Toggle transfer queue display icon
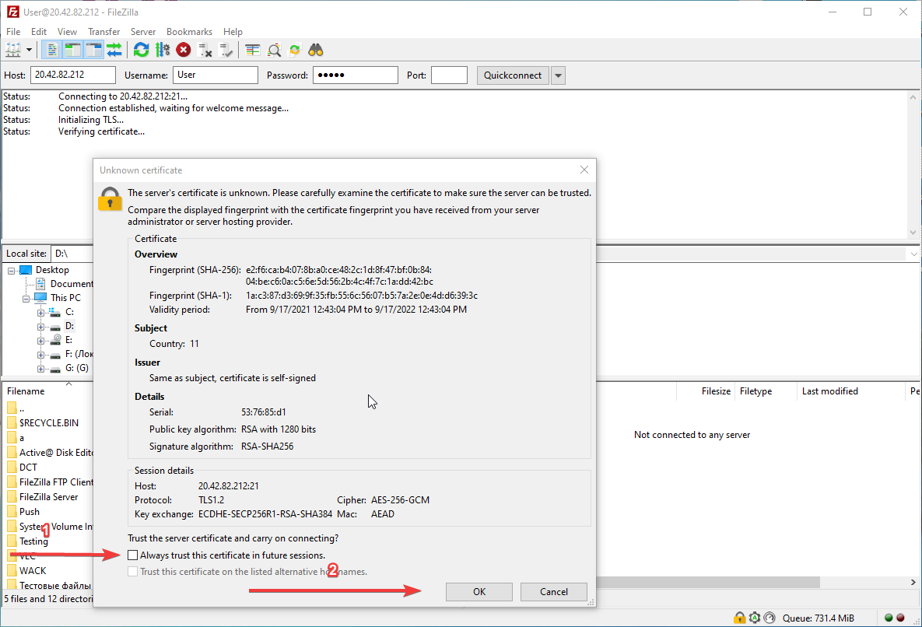Viewport: 922px width, 627px height. coord(114,50)
